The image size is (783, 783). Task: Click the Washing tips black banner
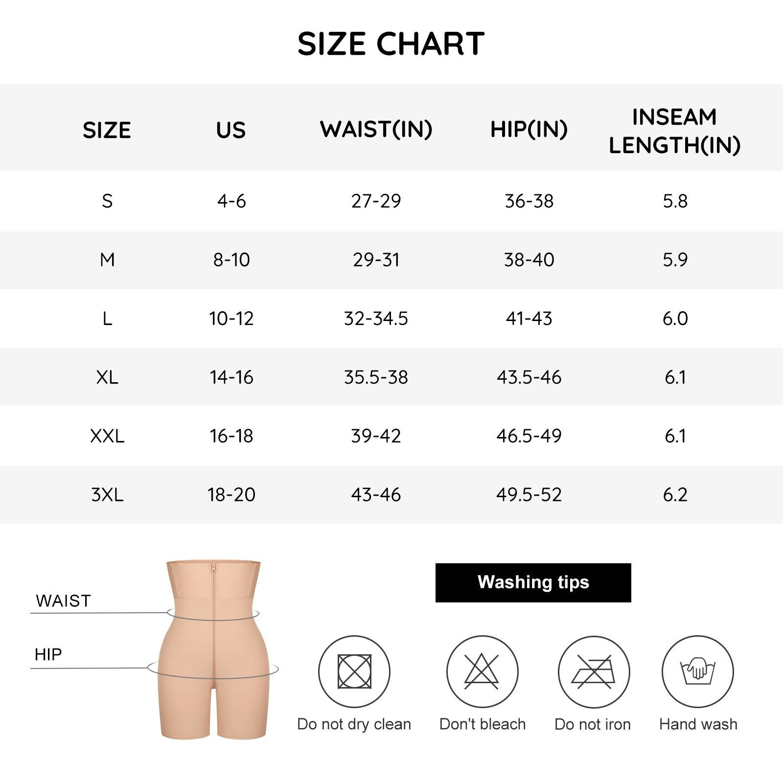pyautogui.click(x=533, y=582)
